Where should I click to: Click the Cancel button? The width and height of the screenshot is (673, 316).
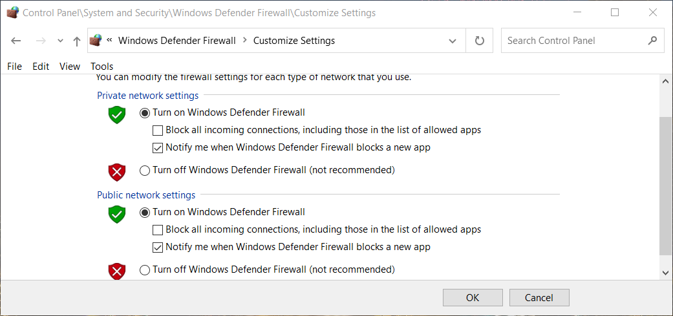pyautogui.click(x=539, y=297)
